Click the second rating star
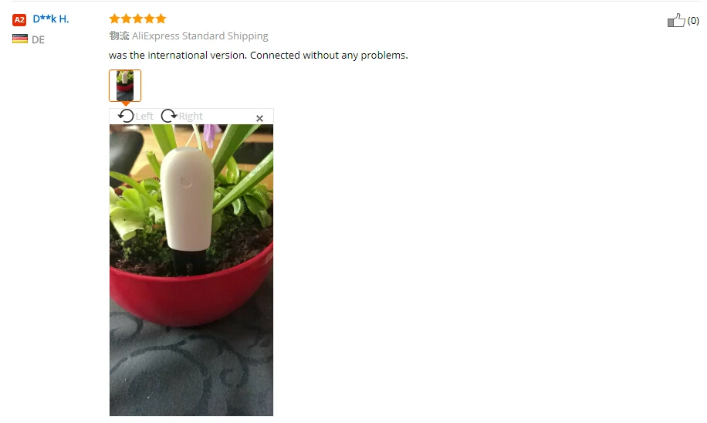 (127, 19)
